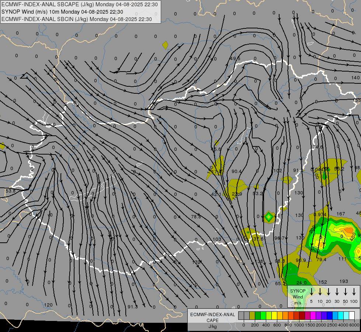
Task: Click the 30 m/s wind arrow in legend
Action: [x=337, y=291]
